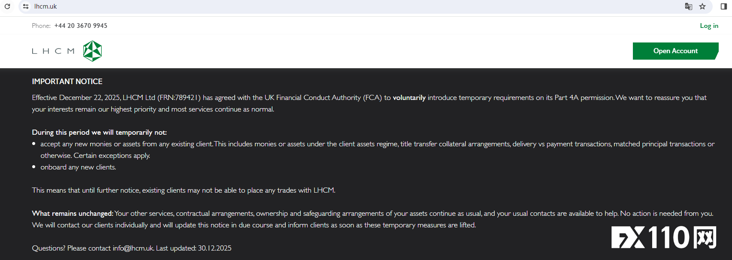Click the green LHCM geometric logo

point(92,51)
